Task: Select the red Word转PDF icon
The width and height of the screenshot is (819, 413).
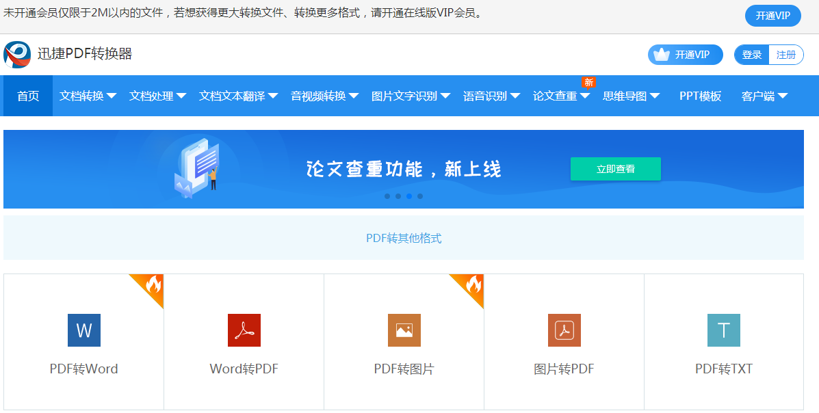Action: click(x=244, y=330)
